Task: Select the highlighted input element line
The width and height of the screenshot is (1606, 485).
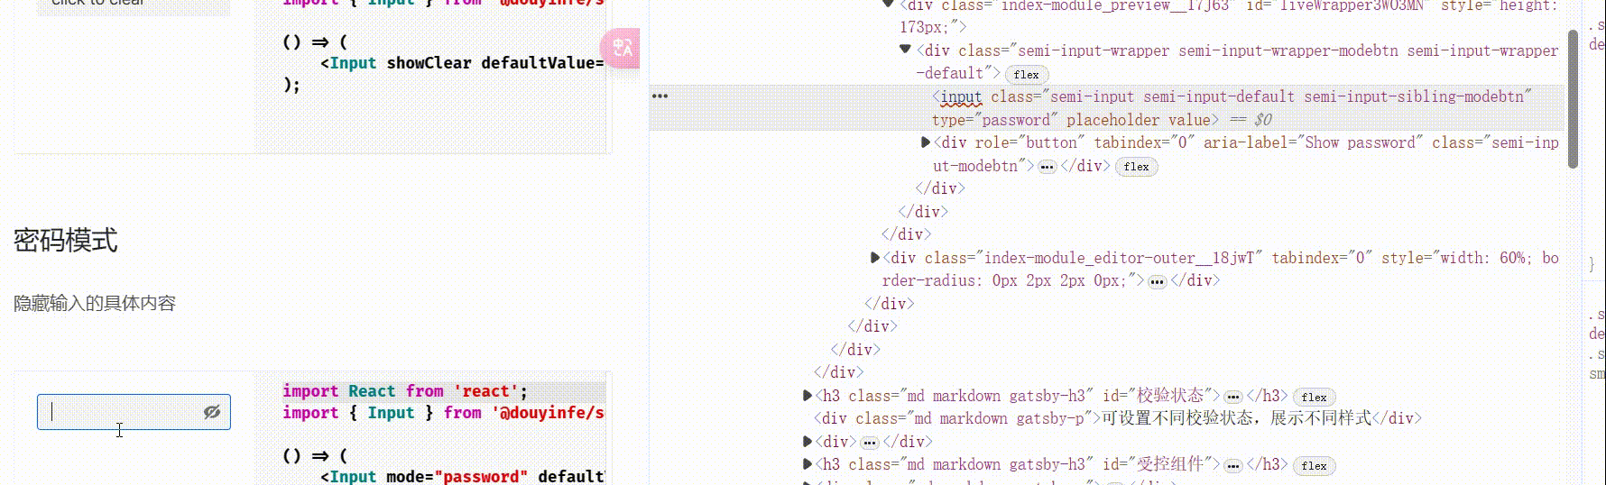Action: click(1106, 108)
